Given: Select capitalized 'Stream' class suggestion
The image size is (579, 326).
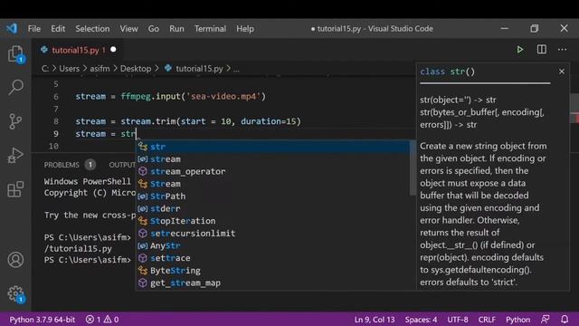Looking at the screenshot, I should (x=272, y=184).
